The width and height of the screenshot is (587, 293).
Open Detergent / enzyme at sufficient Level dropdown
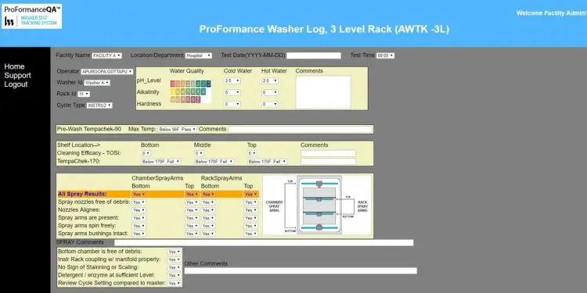175,276
